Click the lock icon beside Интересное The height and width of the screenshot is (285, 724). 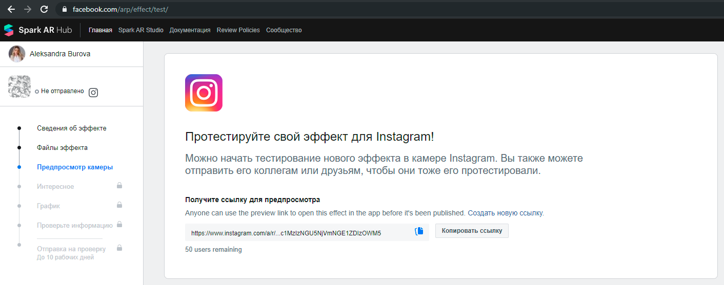[x=119, y=185]
